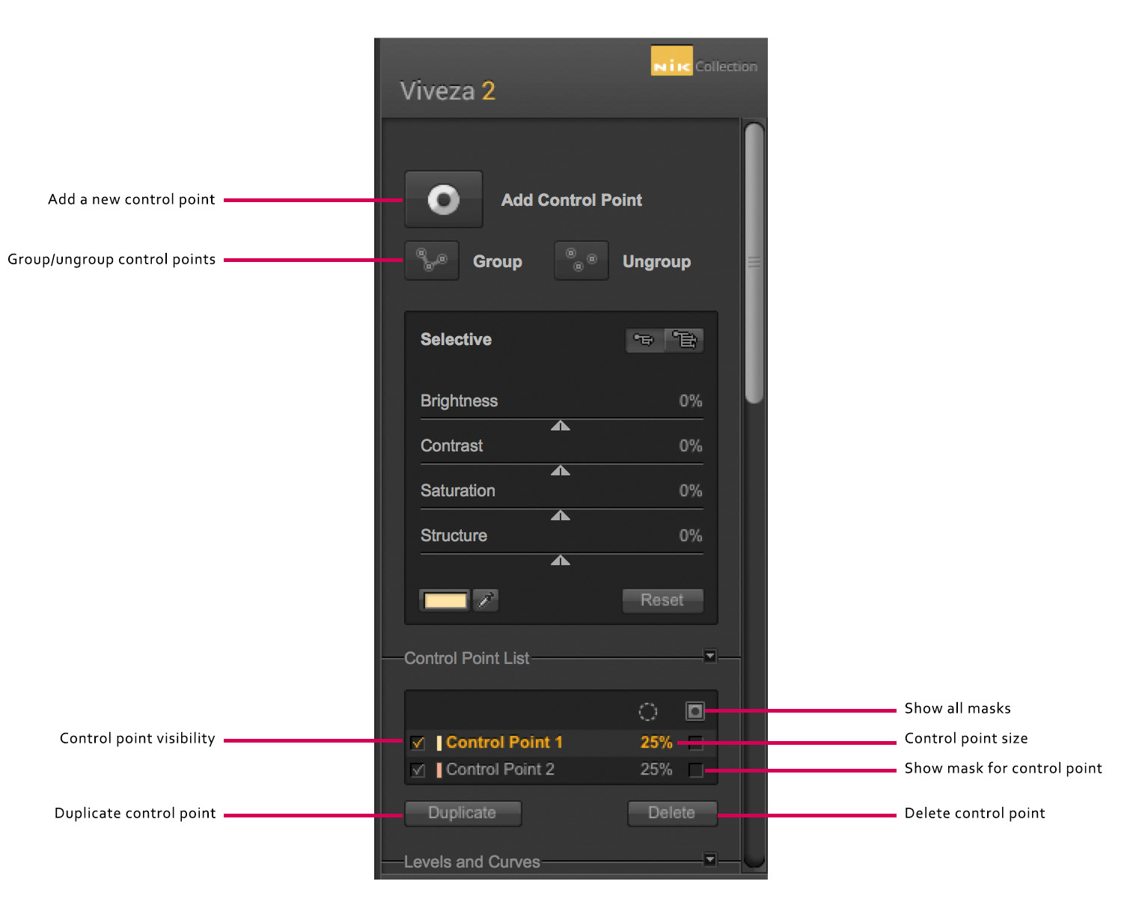Collapse the Control Point List section
Viewport: 1142px width, 917px height.
(710, 656)
